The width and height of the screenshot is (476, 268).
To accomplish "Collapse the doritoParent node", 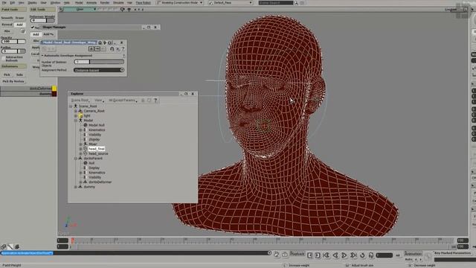I will click(x=76, y=159).
